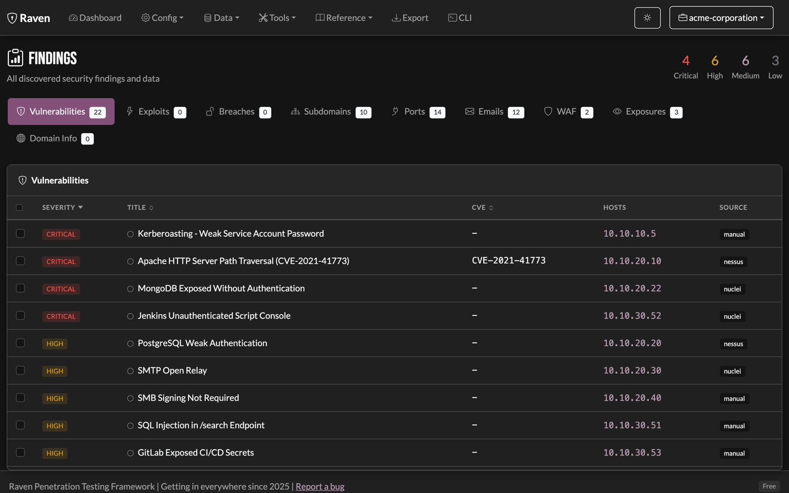Click the Subdomains network tree icon
This screenshot has height=493, width=789.
coord(295,111)
